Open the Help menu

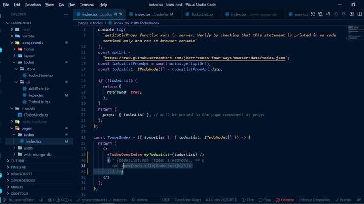point(103,5)
